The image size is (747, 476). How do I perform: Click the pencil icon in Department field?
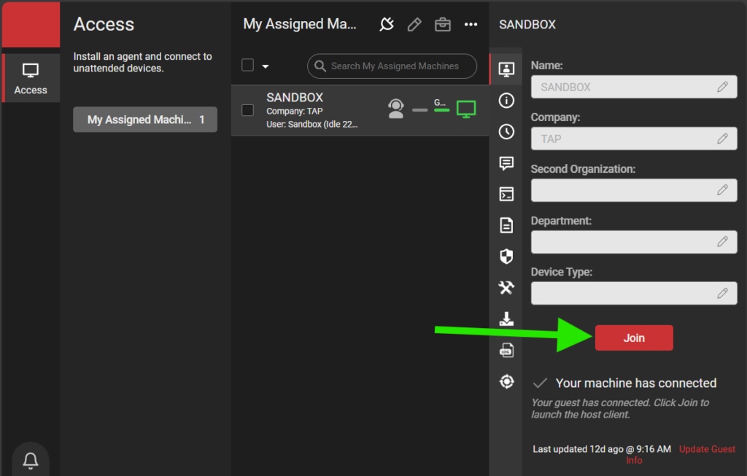pyautogui.click(x=722, y=242)
